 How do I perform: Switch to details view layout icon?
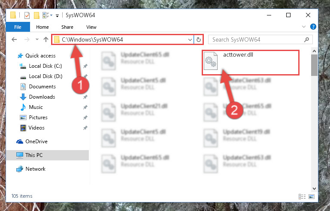pos(302,196)
